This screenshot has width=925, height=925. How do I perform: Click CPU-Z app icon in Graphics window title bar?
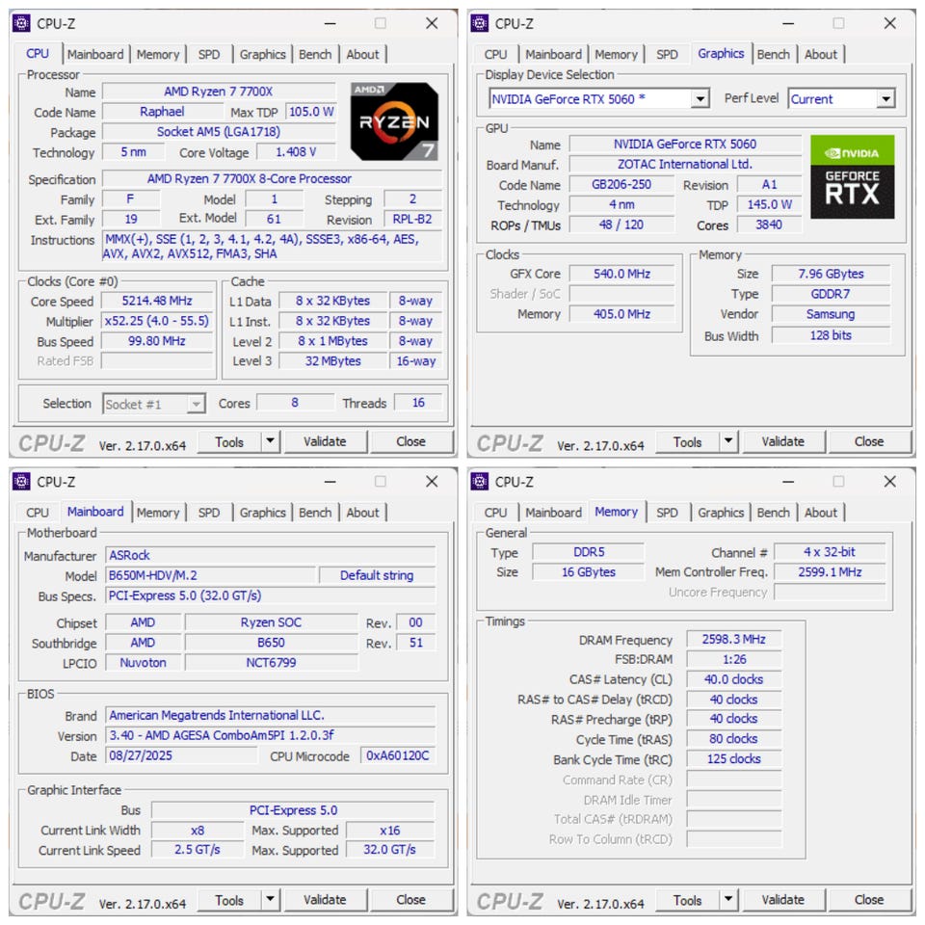(480, 23)
